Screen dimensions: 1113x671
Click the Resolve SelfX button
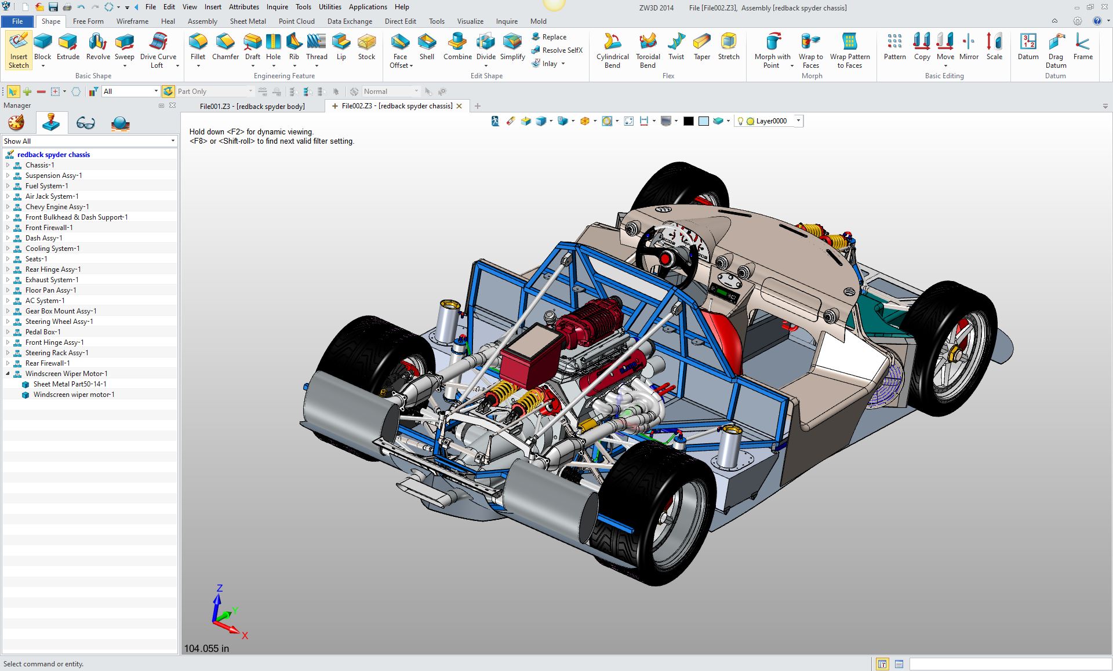557,50
